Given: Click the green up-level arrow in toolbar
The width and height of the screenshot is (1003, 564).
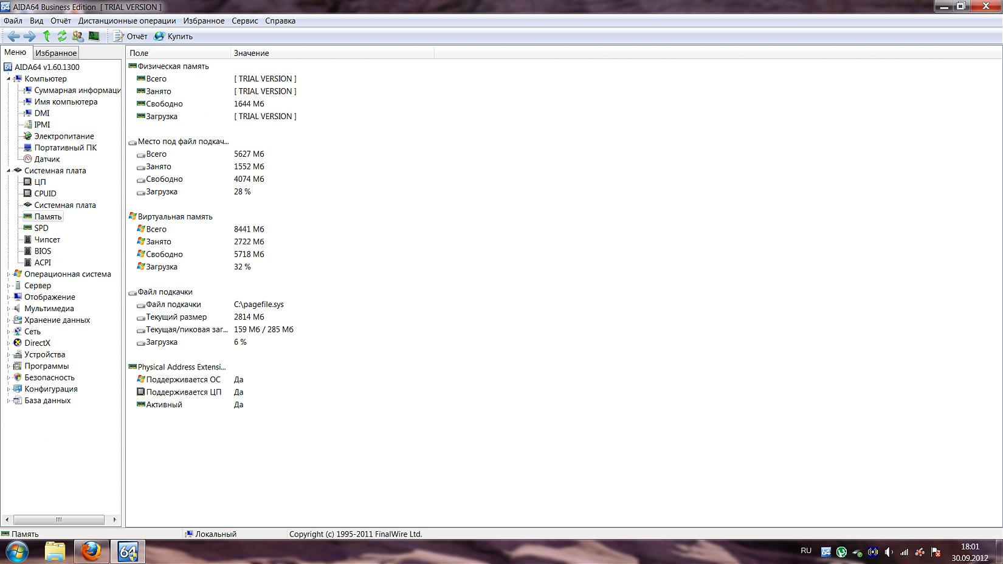Looking at the screenshot, I should pos(46,36).
